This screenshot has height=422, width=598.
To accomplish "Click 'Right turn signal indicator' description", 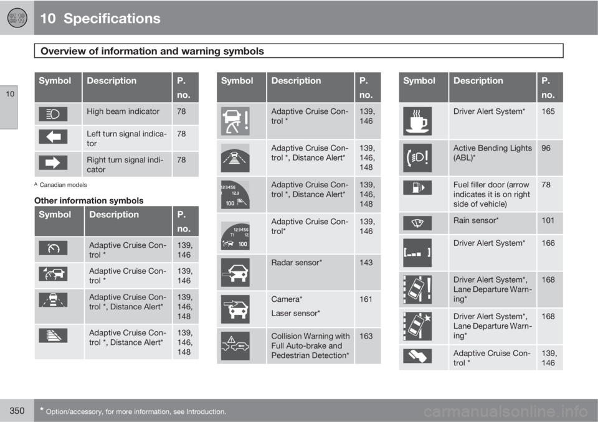I will click(125, 164).
